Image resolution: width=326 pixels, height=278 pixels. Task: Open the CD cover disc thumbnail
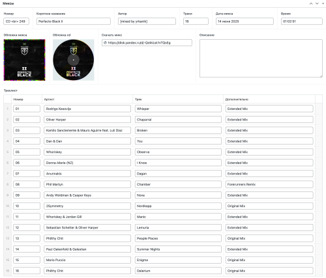(74, 60)
